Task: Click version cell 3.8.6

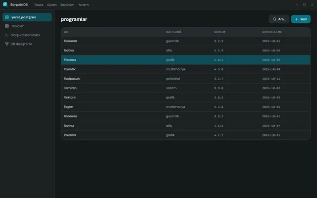Action: tap(219, 98)
